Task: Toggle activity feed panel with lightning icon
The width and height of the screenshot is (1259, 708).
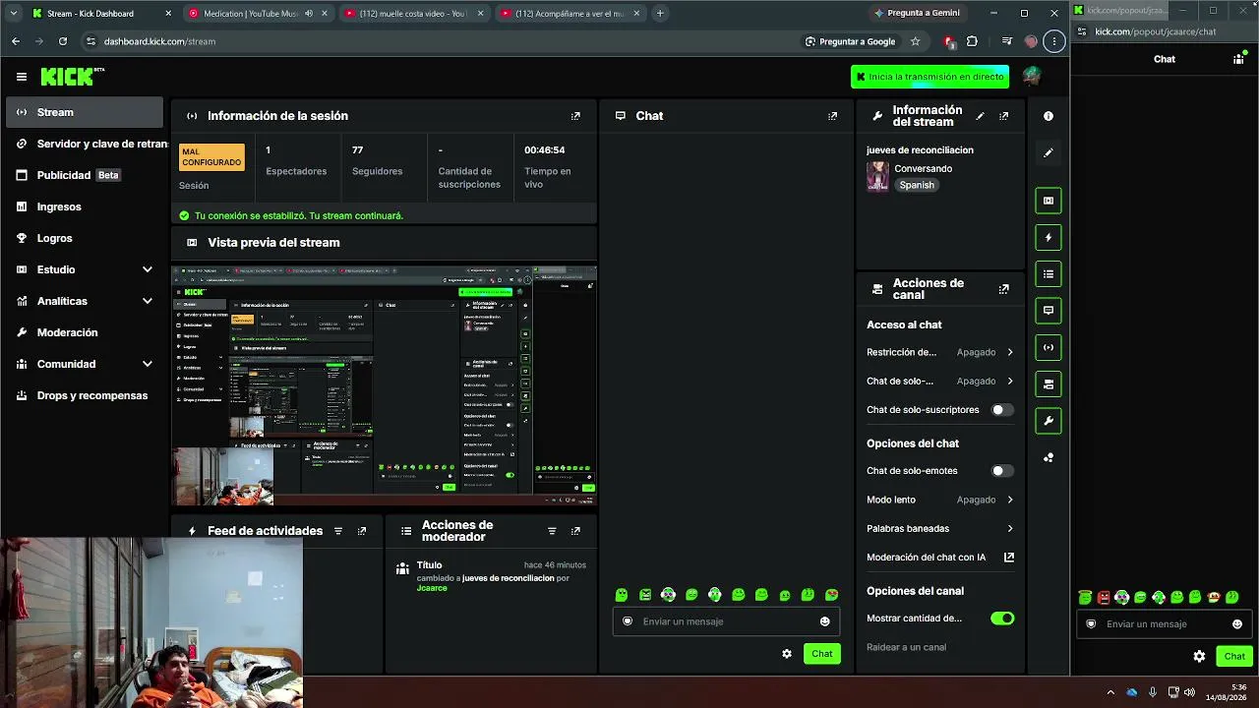Action: 1049,237
